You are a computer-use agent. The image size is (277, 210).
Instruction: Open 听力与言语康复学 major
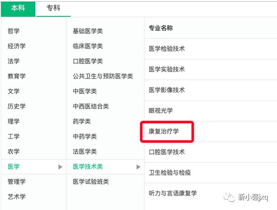tap(173, 193)
